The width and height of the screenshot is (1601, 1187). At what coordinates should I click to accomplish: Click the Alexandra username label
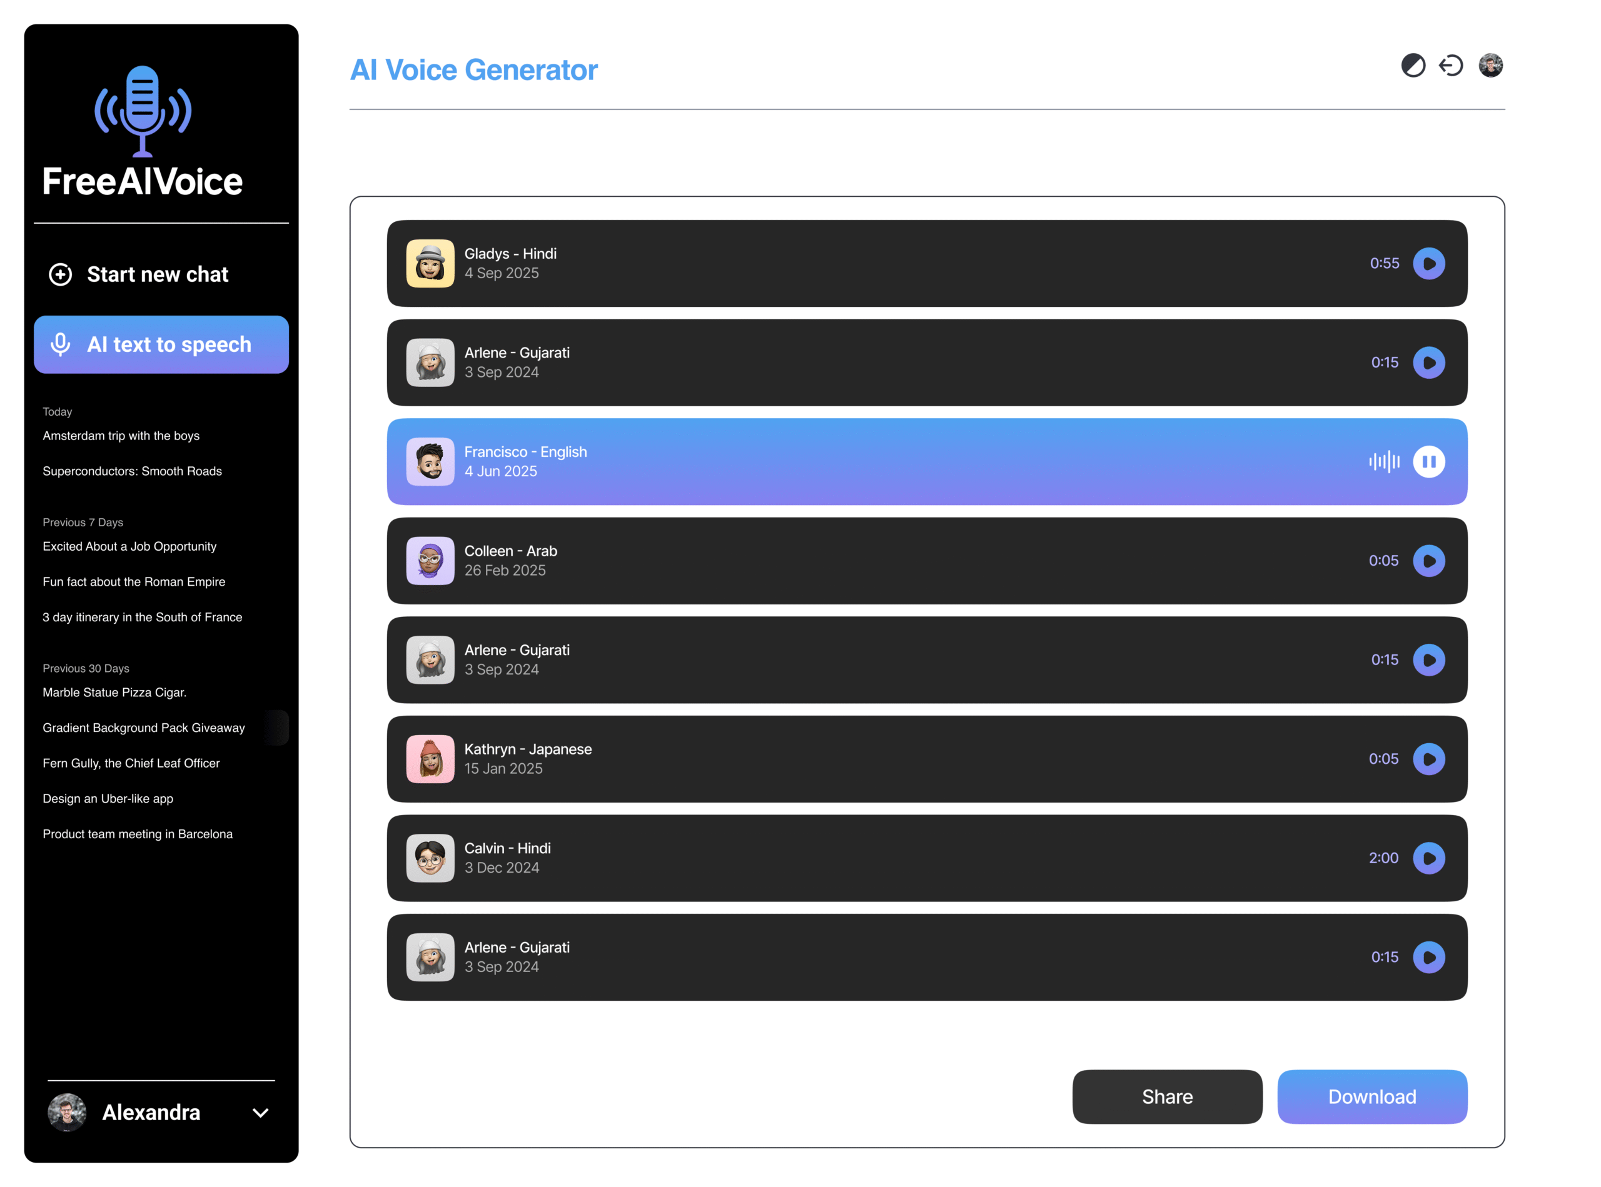tap(151, 1113)
